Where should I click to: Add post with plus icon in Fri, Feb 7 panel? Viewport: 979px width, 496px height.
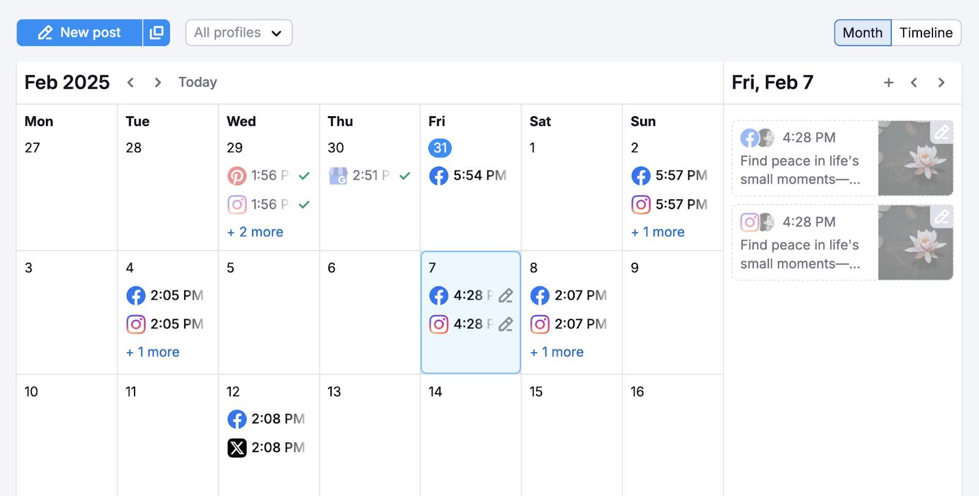click(x=889, y=83)
